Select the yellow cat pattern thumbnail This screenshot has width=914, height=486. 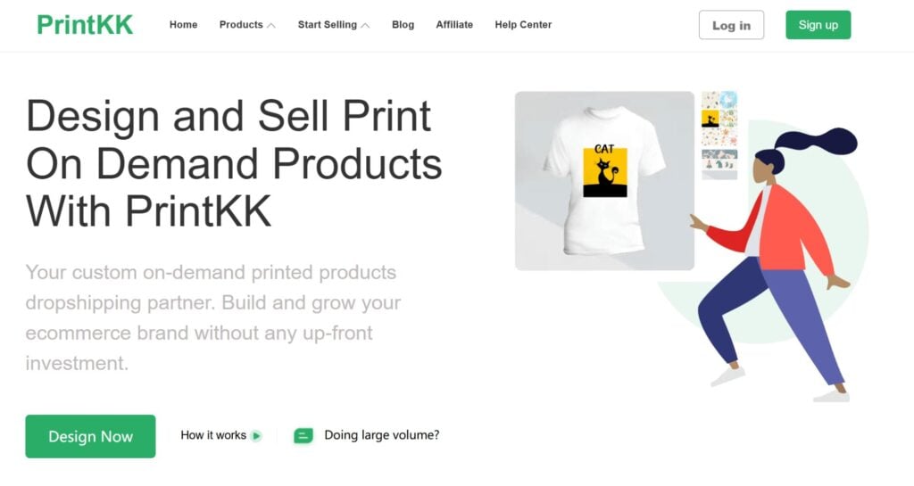(x=710, y=119)
